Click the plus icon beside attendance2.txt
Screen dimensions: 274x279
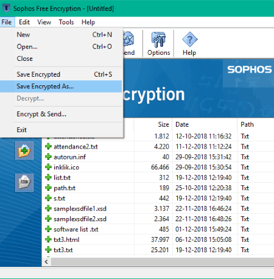(48, 146)
